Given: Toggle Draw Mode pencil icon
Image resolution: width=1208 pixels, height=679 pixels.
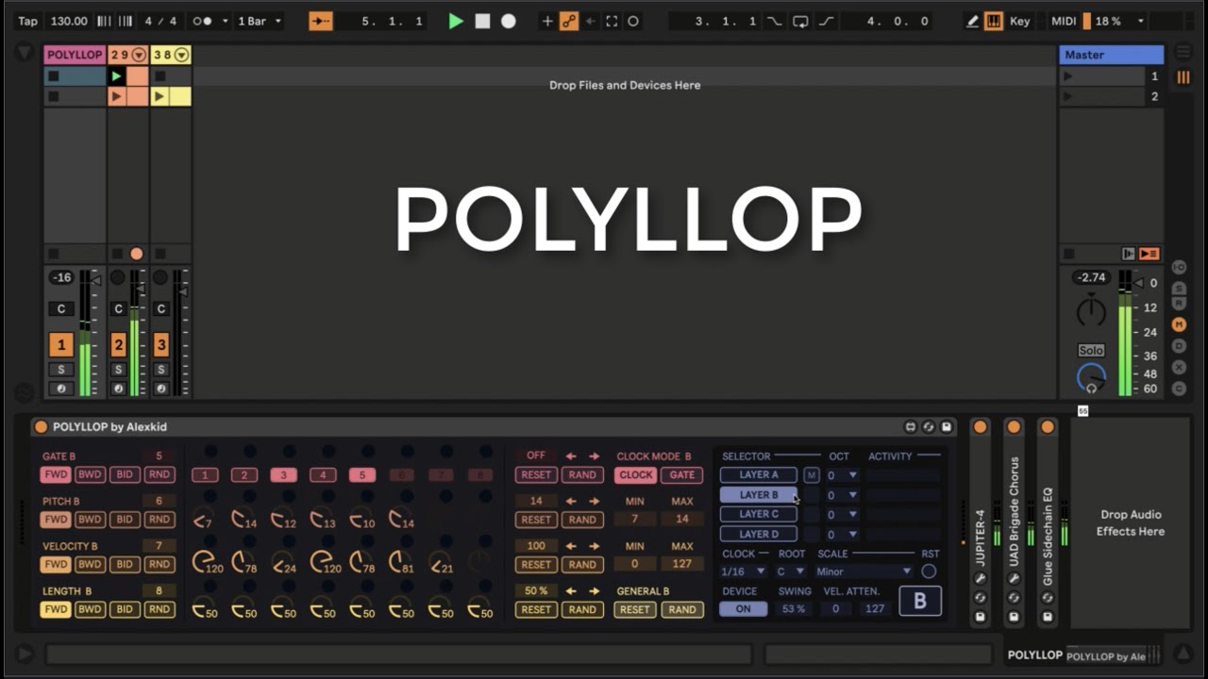Looking at the screenshot, I should click(972, 21).
